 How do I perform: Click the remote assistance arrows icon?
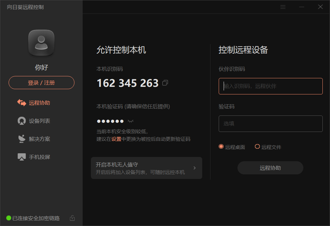(x=22, y=103)
